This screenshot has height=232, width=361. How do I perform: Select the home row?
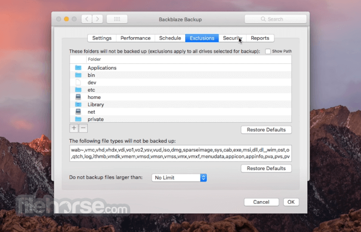180,97
